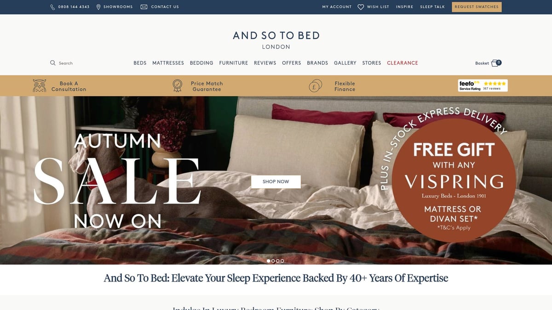The width and height of the screenshot is (552, 310).
Task: Click the phone icon beside 0808 144 4343
Action: 52,7
